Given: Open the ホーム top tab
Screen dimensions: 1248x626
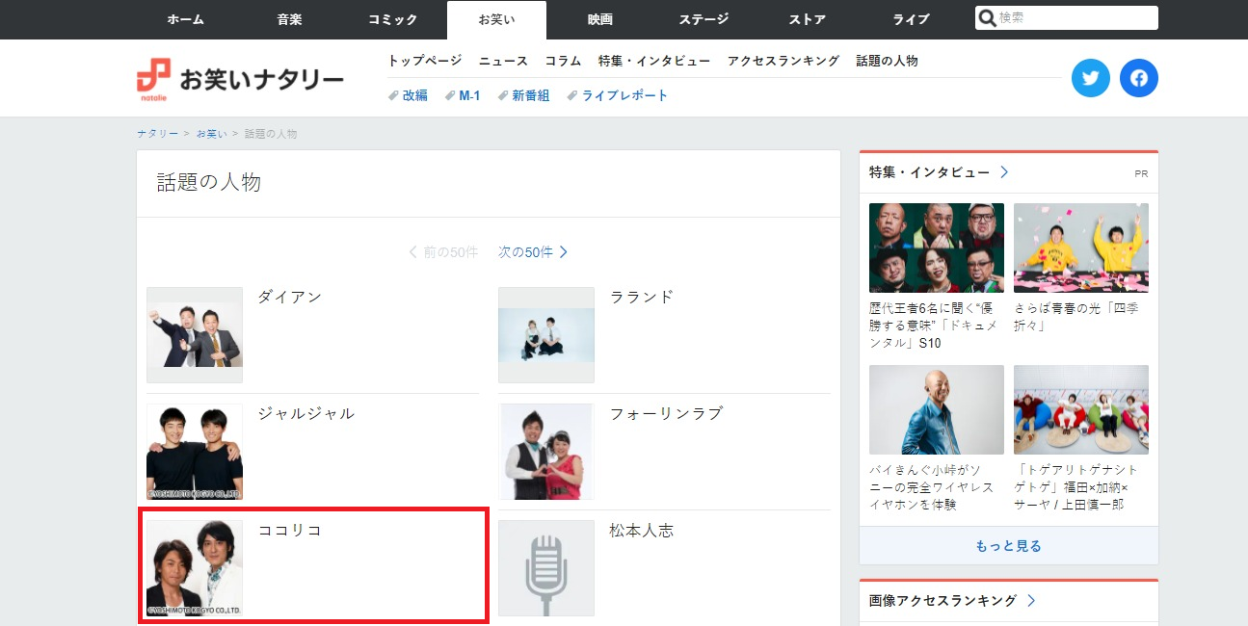Looking at the screenshot, I should click(186, 19).
